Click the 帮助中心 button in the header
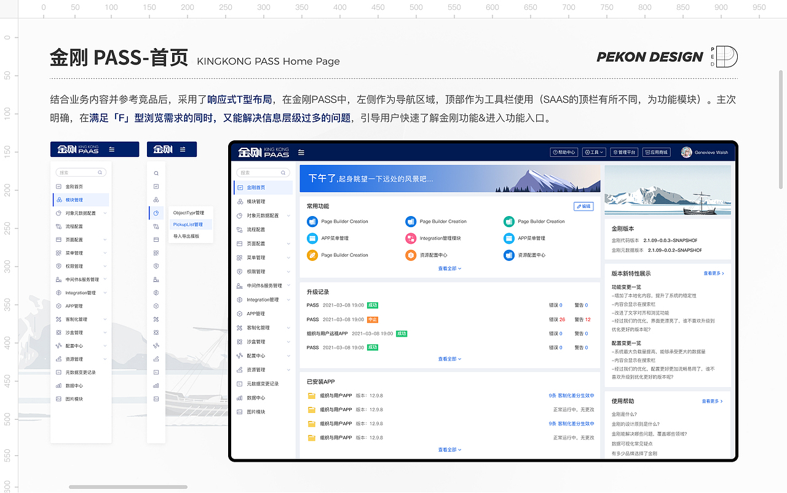The width and height of the screenshot is (787, 493). [564, 152]
